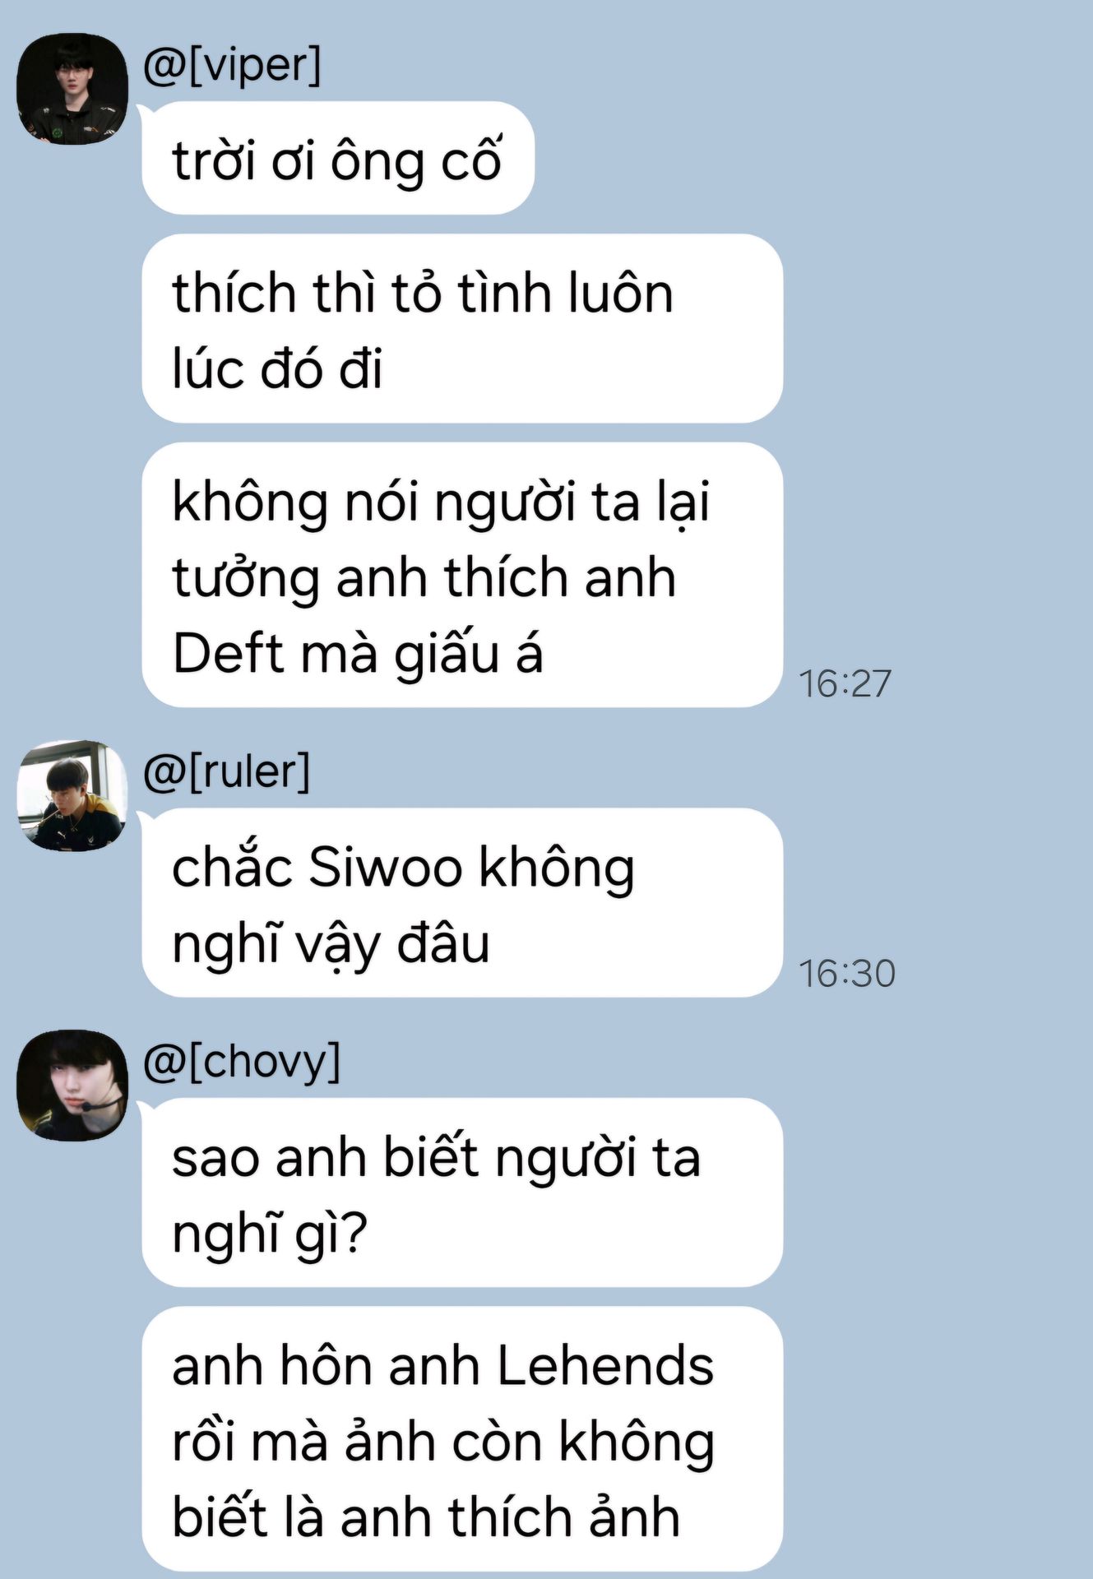Select the message mentioning Deft
This screenshot has height=1579, width=1093.
point(462,575)
